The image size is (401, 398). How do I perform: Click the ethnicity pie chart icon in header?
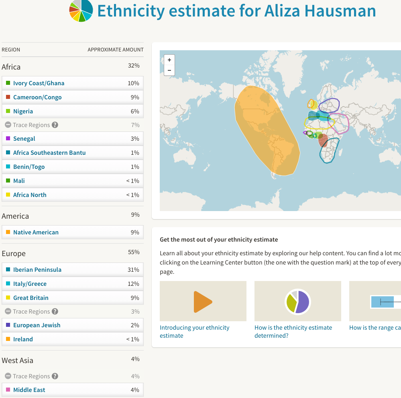81,10
